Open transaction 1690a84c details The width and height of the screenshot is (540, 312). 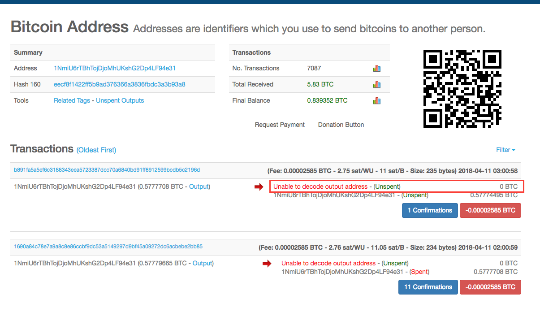(107, 247)
